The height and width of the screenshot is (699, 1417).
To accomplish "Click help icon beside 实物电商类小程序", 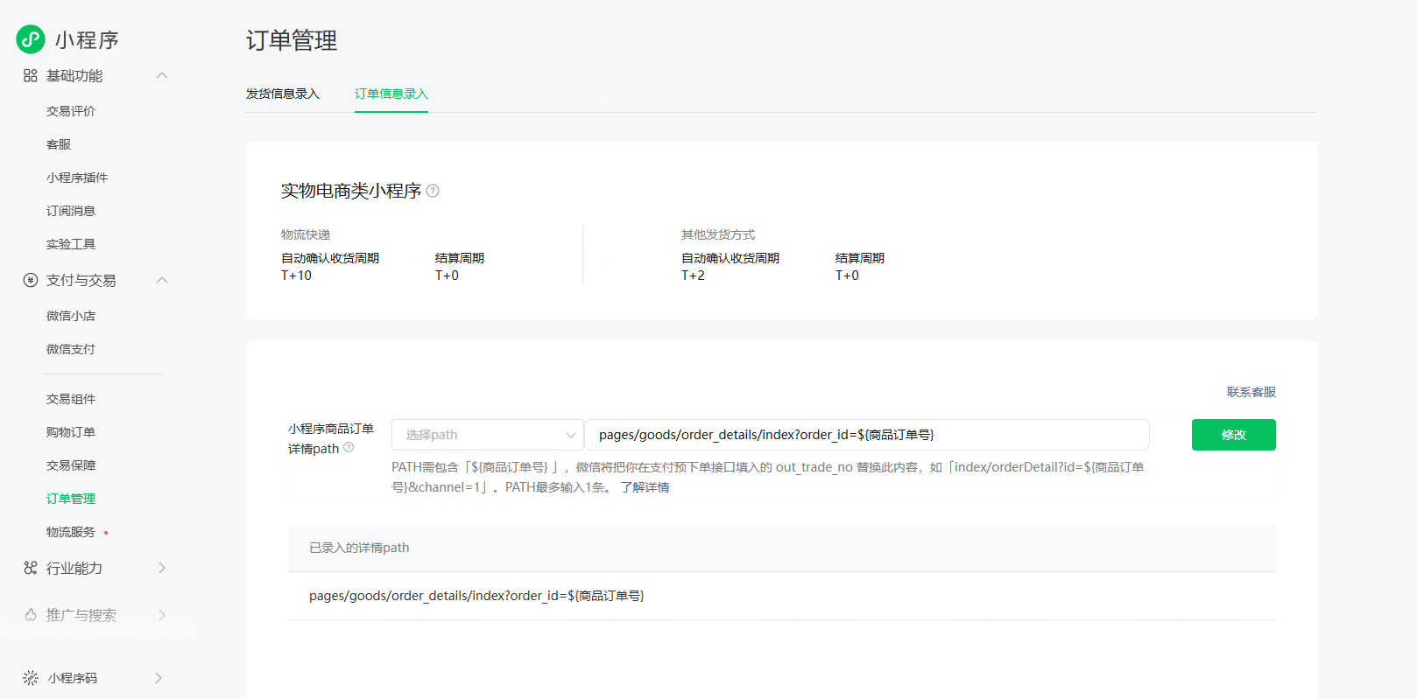I will coord(433,191).
